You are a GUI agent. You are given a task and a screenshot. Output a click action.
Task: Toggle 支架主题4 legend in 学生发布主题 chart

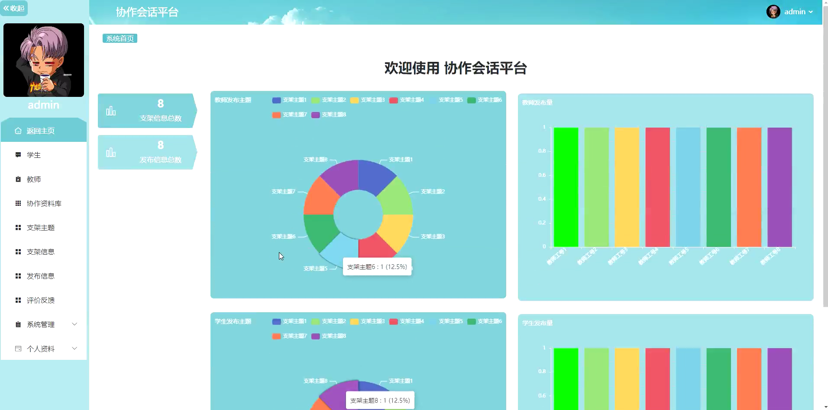point(406,321)
